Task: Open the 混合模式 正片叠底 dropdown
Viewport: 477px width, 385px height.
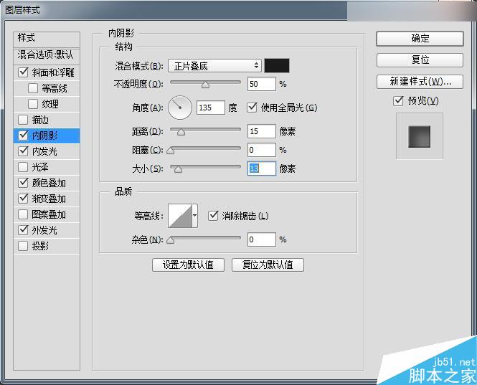Action: coord(214,66)
